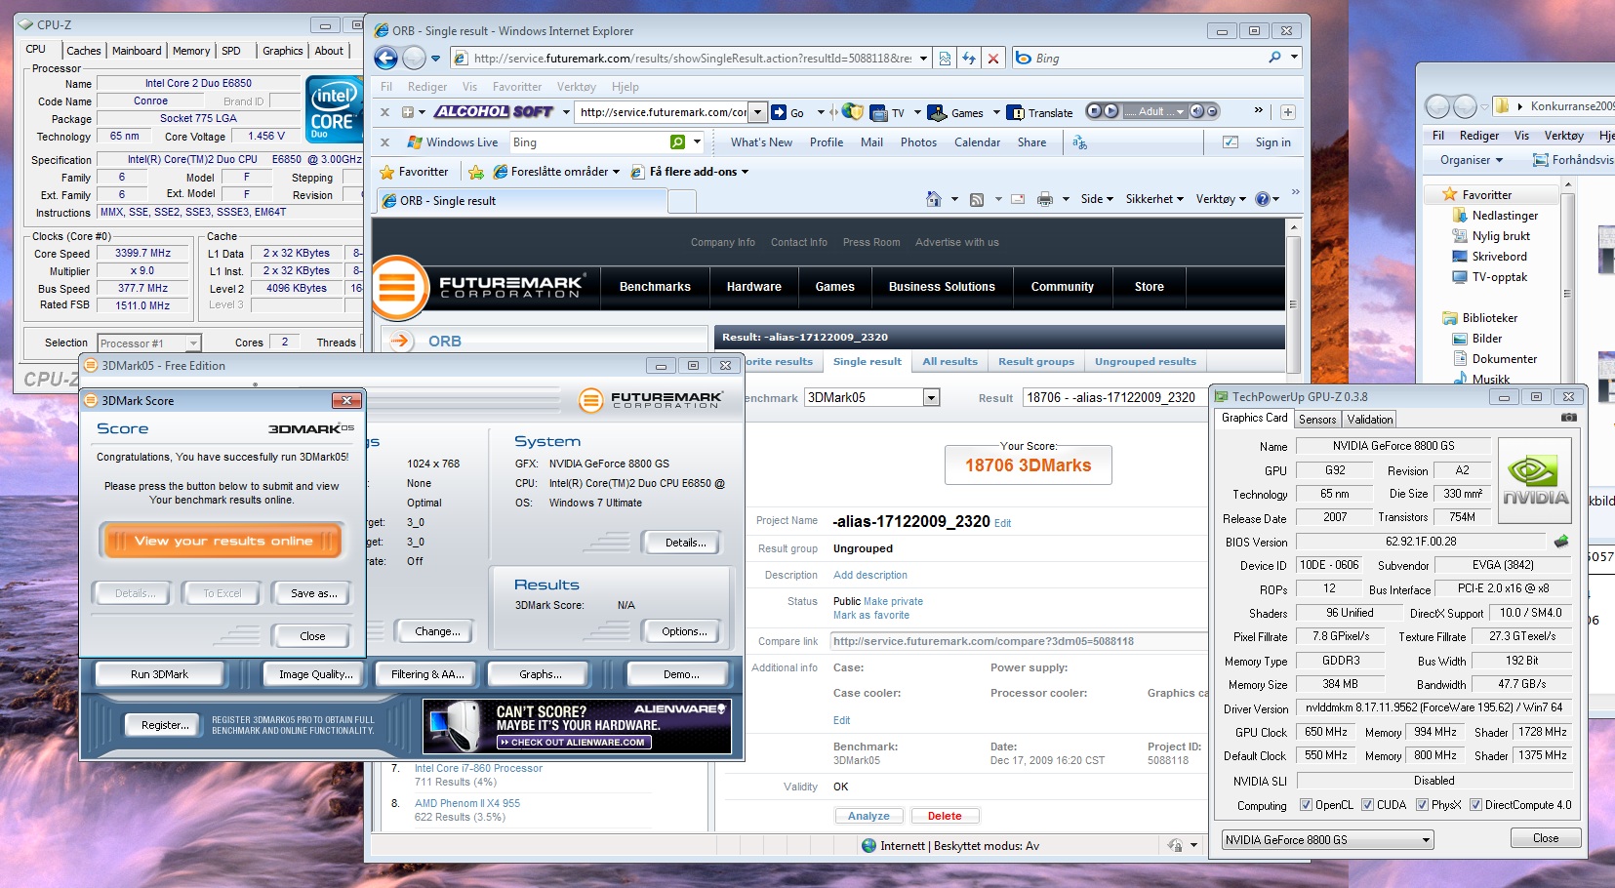Select Nedlastinger in Explorer sidebar

point(1505,216)
